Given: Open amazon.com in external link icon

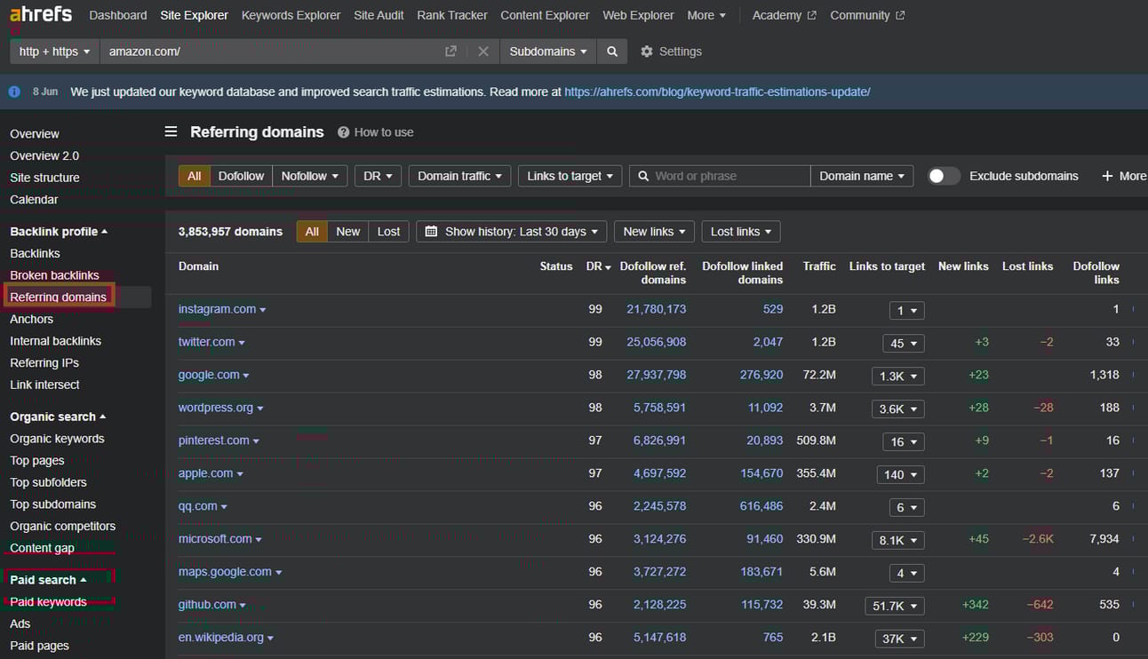Looking at the screenshot, I should (x=450, y=52).
